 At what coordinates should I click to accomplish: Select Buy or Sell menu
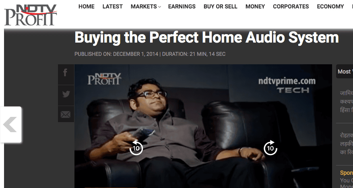coord(221,7)
